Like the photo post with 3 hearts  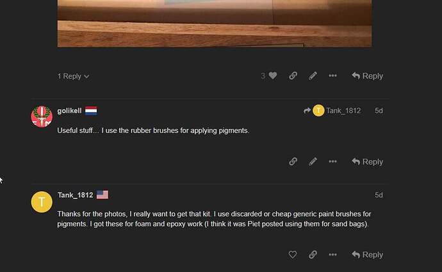[x=273, y=76]
